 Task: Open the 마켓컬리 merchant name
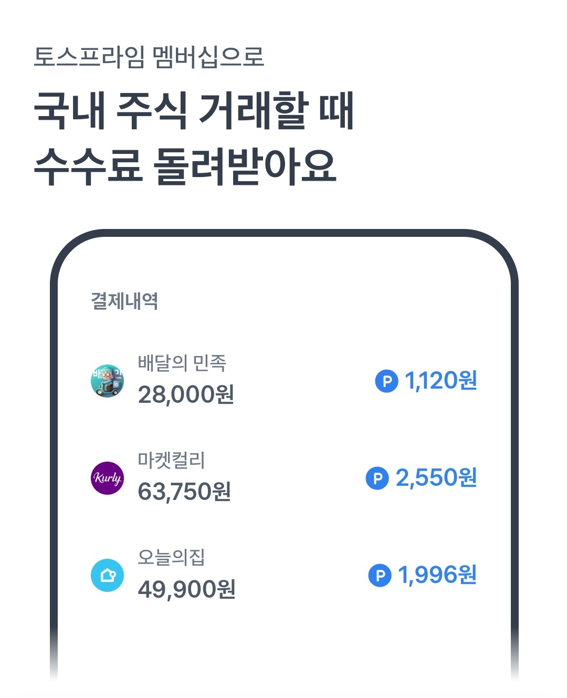[171, 460]
